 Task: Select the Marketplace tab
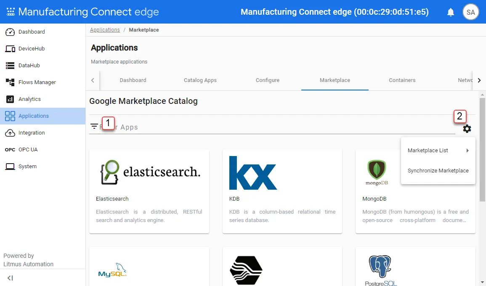tap(335, 80)
